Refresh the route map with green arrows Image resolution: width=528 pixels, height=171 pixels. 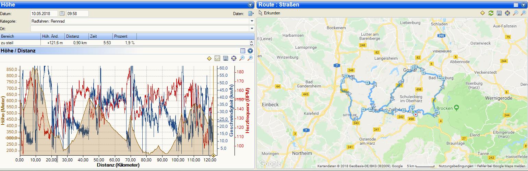point(491,13)
